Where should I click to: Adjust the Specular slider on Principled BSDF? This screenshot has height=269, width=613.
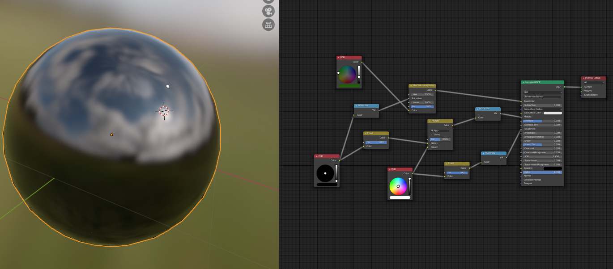coord(542,121)
